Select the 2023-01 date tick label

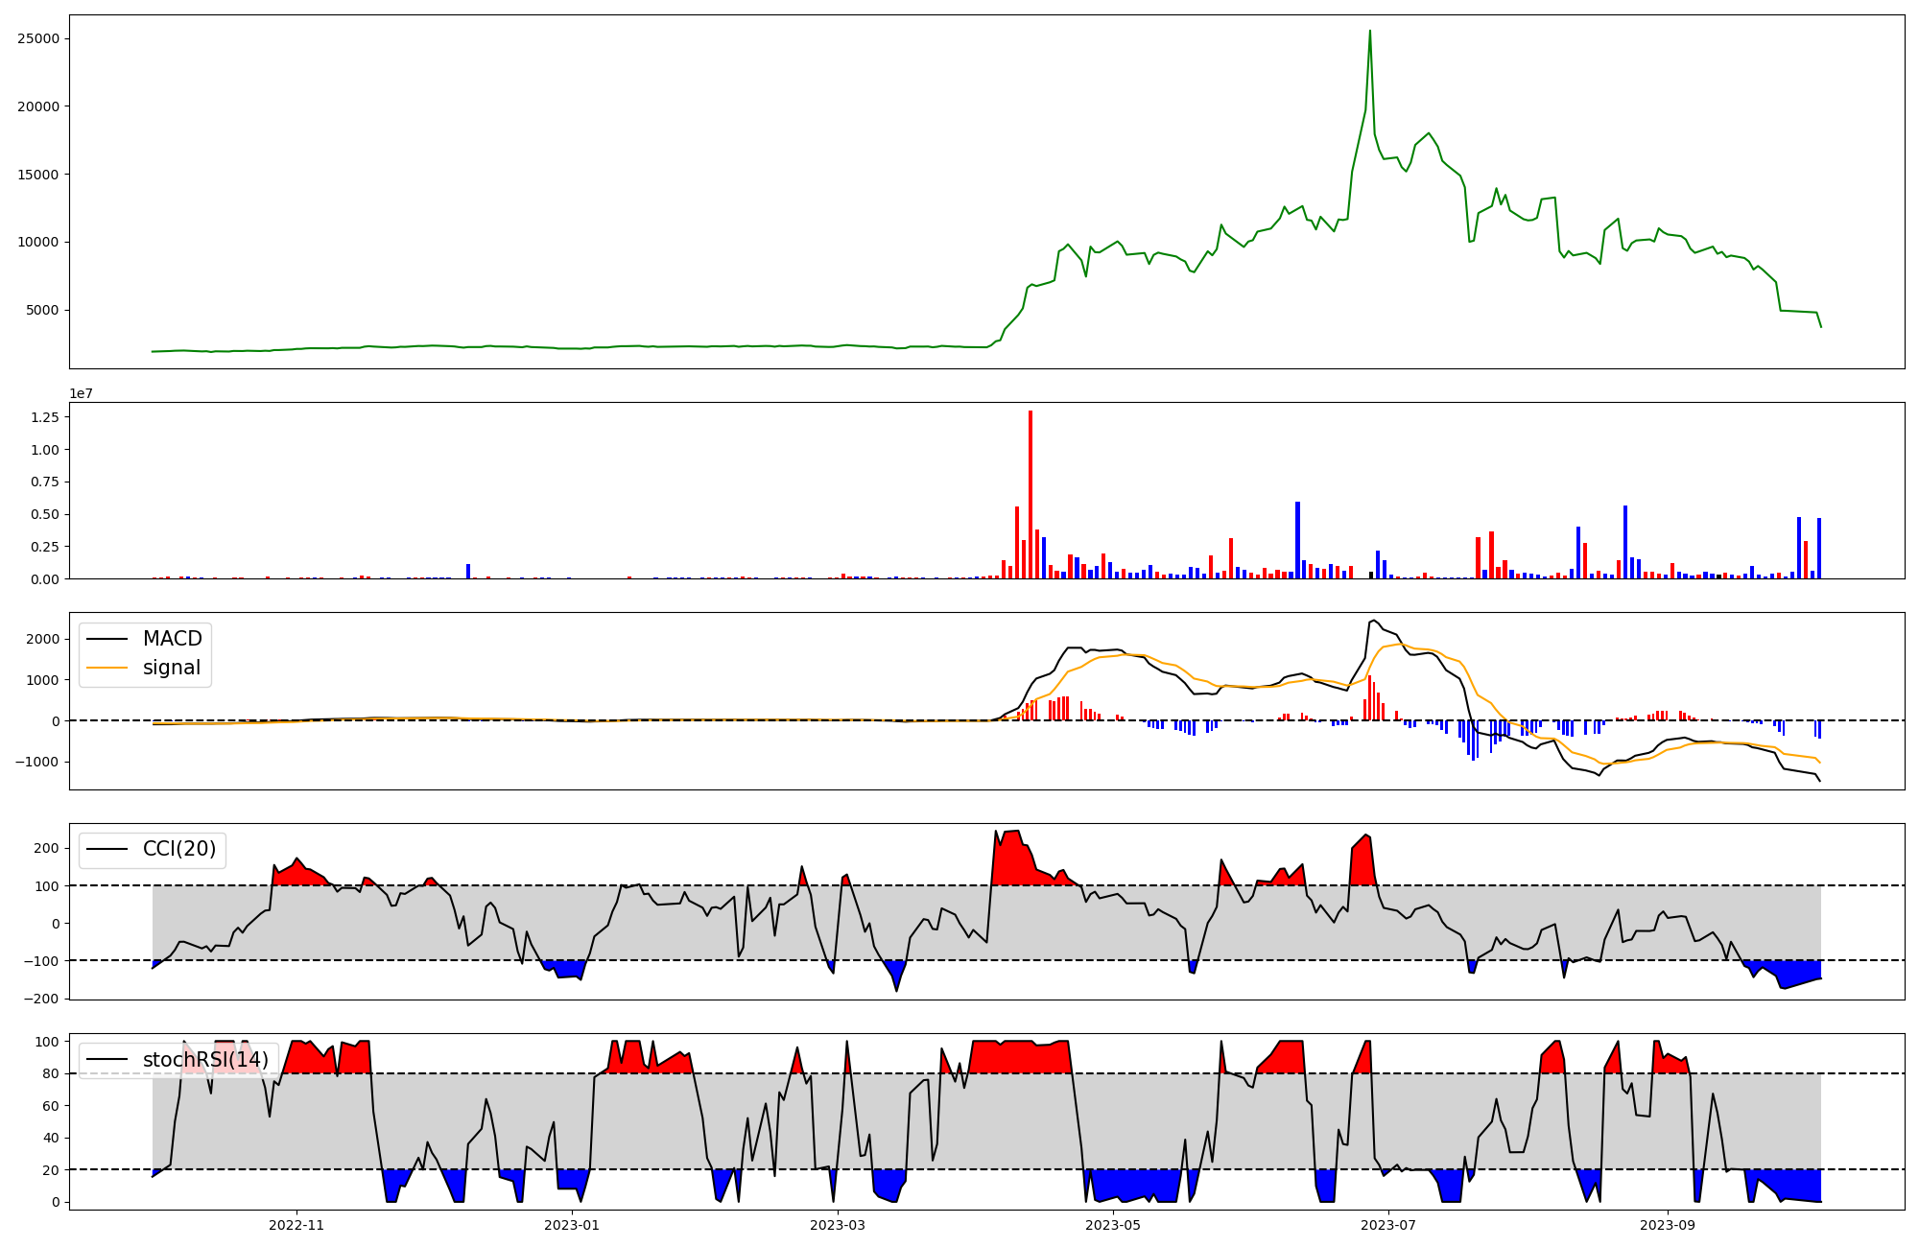pyautogui.click(x=571, y=1225)
